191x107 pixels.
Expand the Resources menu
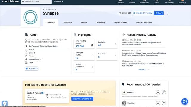point(169,2)
